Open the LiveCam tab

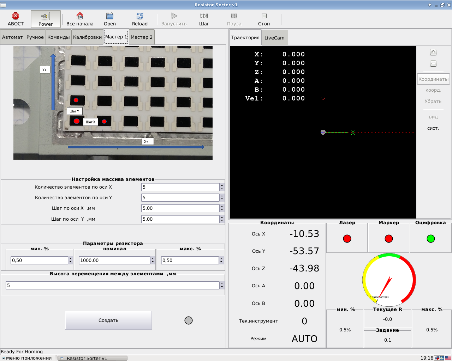coord(274,38)
